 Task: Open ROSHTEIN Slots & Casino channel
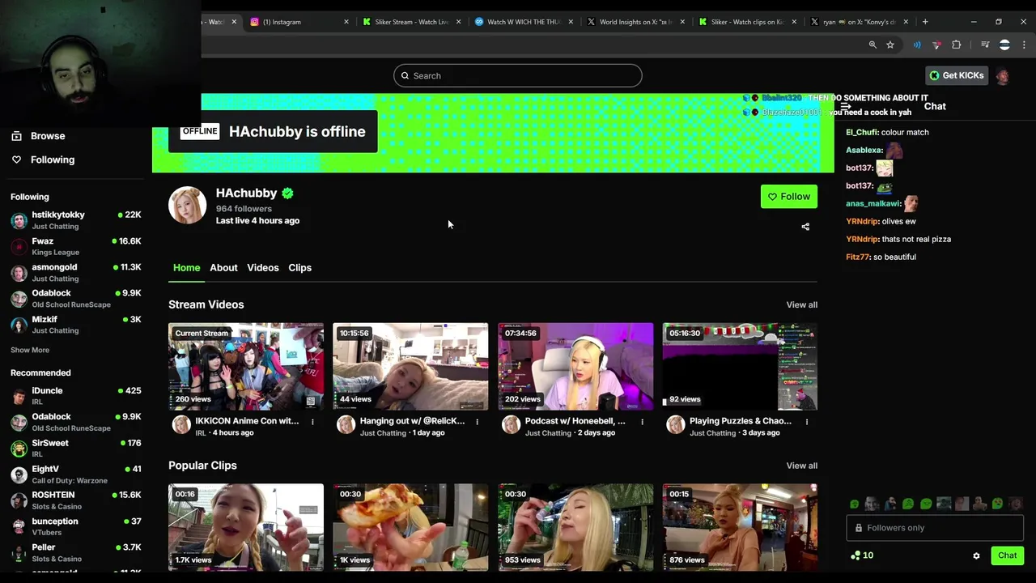coord(76,500)
